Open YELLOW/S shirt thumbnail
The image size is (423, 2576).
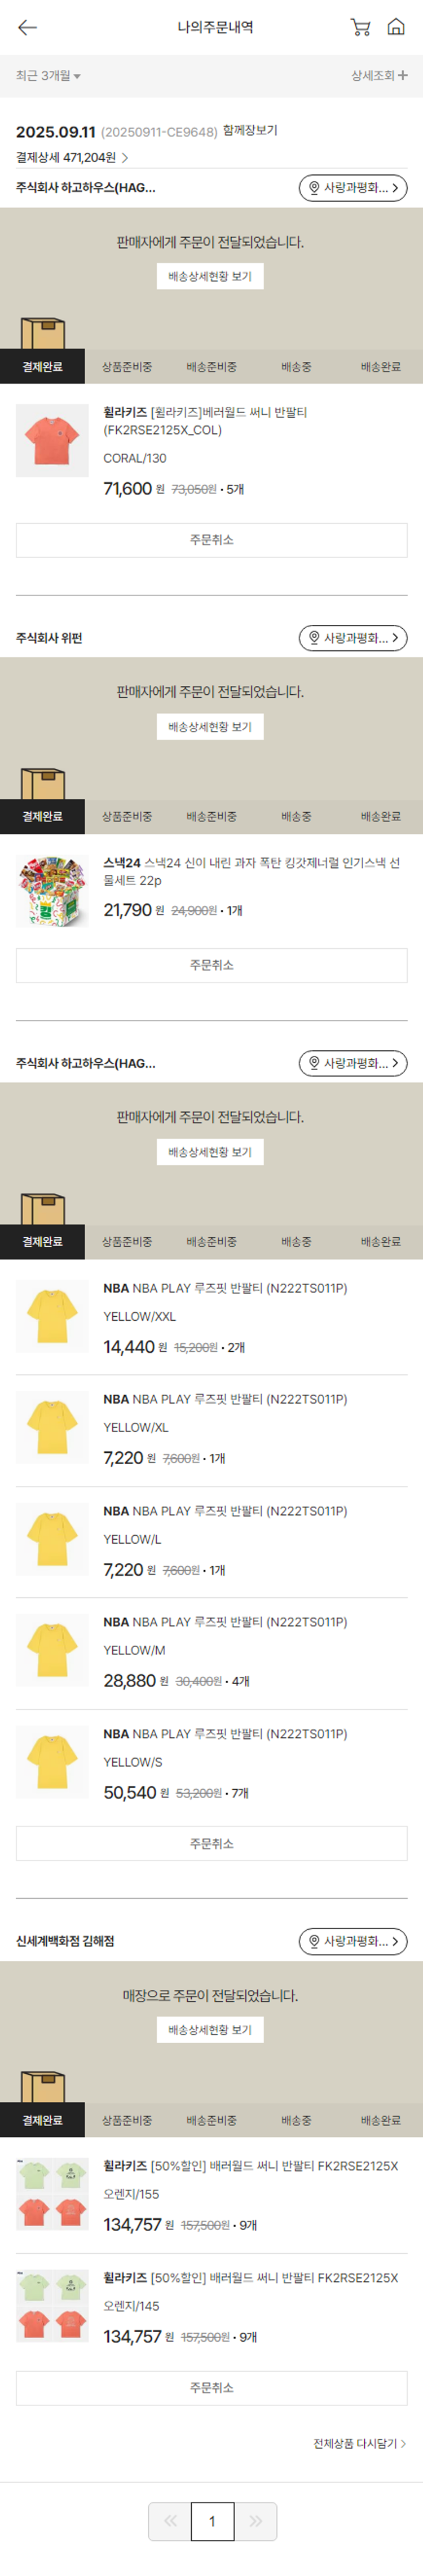[52, 1762]
